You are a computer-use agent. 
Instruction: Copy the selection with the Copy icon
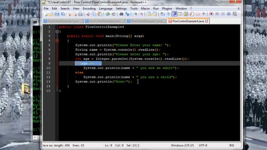click(94, 14)
